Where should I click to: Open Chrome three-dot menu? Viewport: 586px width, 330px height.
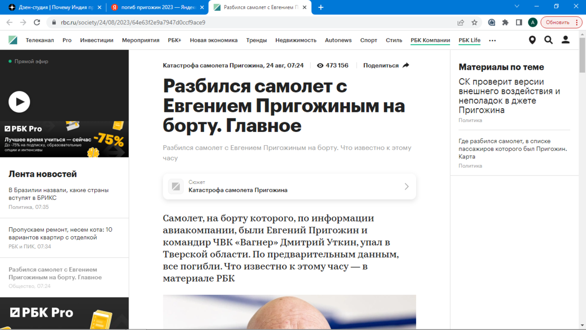(x=578, y=22)
